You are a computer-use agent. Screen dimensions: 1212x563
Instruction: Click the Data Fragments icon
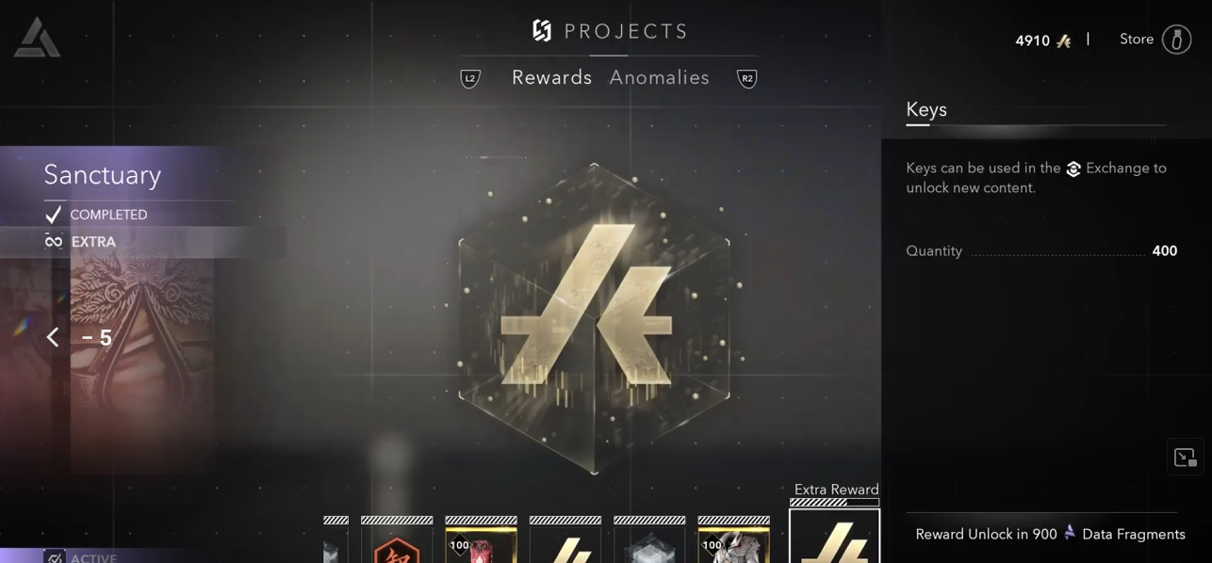(x=1070, y=533)
